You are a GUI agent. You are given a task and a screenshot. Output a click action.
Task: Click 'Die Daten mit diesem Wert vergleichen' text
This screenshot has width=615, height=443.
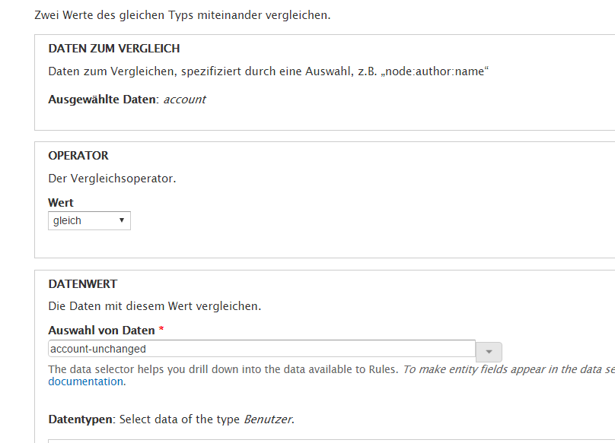click(x=155, y=307)
